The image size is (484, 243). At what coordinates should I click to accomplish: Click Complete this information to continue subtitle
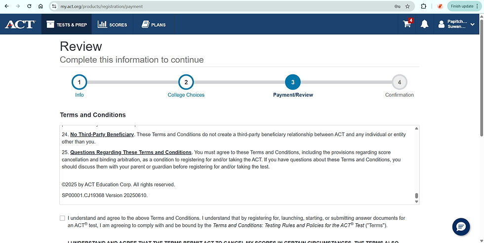tap(132, 60)
